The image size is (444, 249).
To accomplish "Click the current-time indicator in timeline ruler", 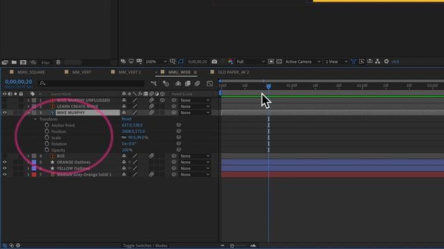I will [268, 86].
